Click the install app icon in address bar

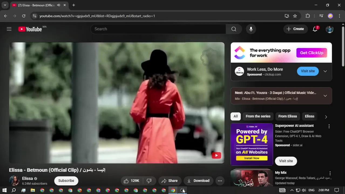[287, 16]
